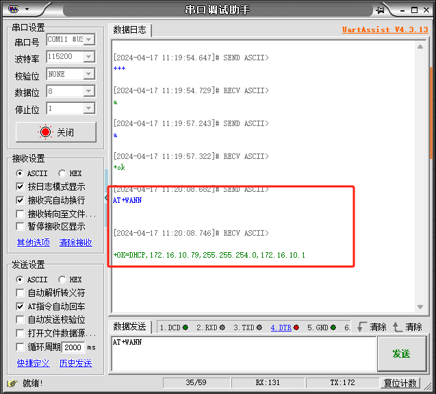Open the 数据位 8 dropdown

pyautogui.click(x=89, y=91)
